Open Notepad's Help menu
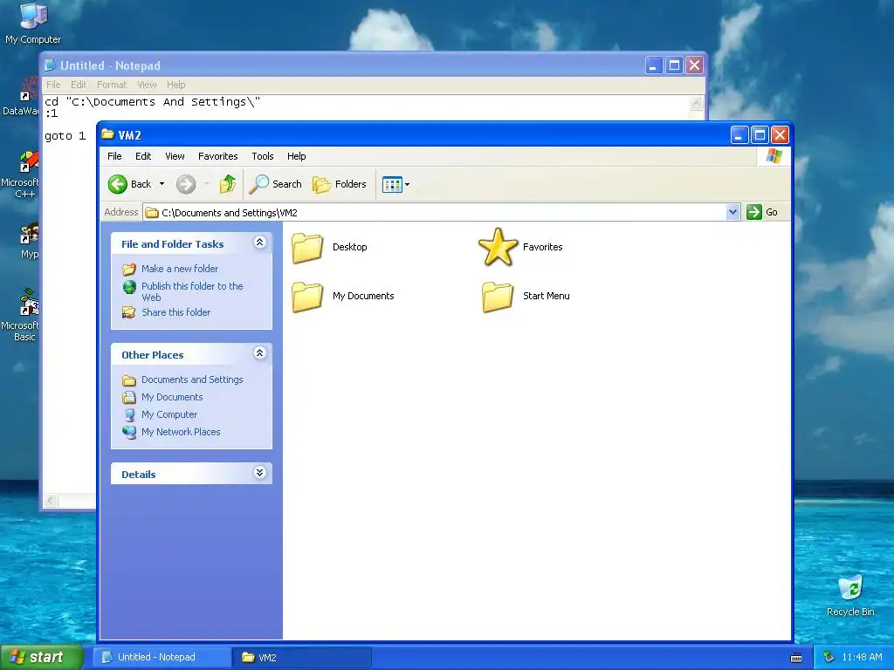Viewport: 894px width, 670px height. click(x=176, y=85)
